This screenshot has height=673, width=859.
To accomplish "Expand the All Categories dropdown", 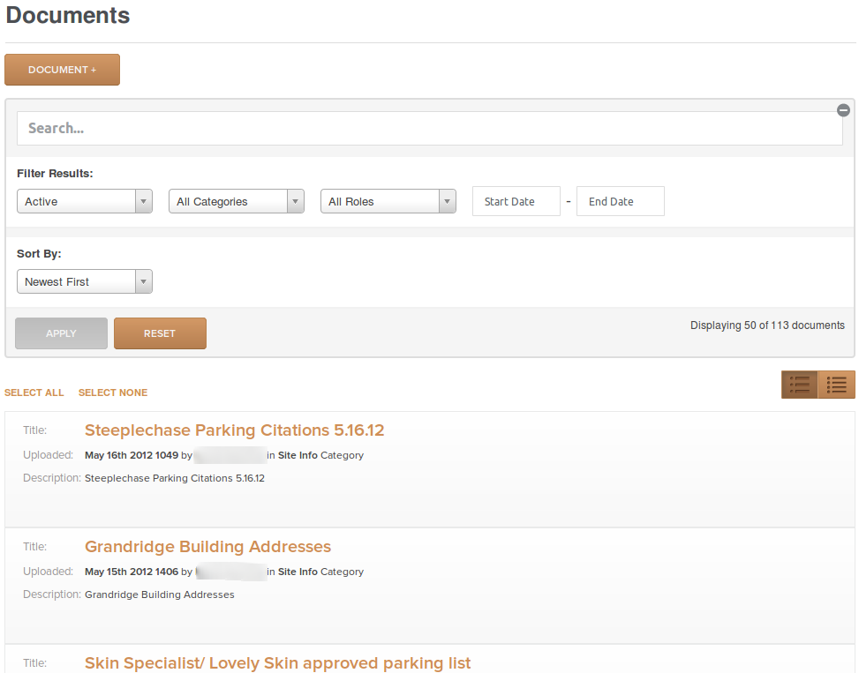I will (x=236, y=201).
